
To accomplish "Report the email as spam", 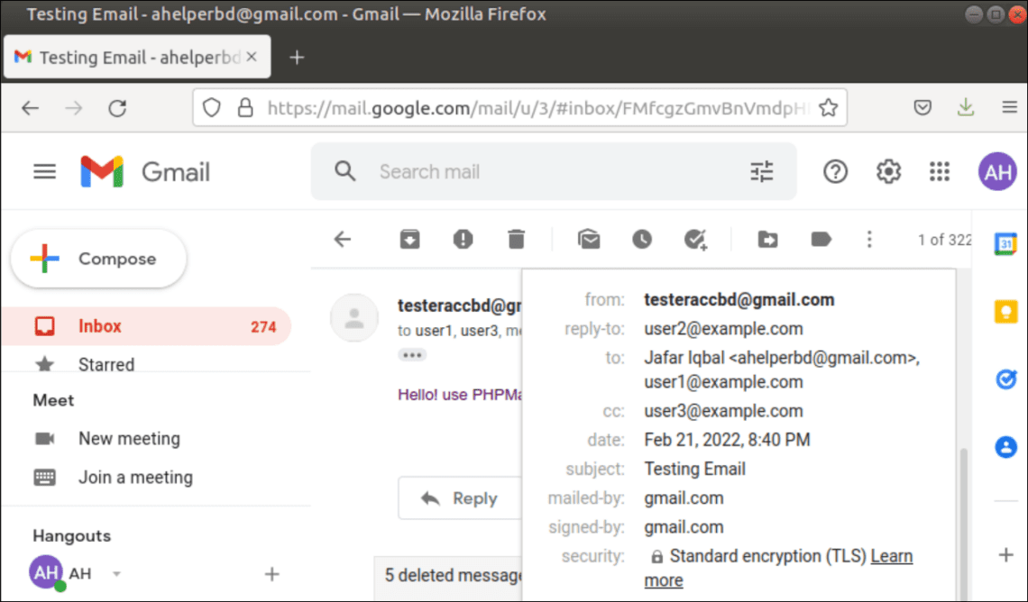I will click(x=463, y=239).
